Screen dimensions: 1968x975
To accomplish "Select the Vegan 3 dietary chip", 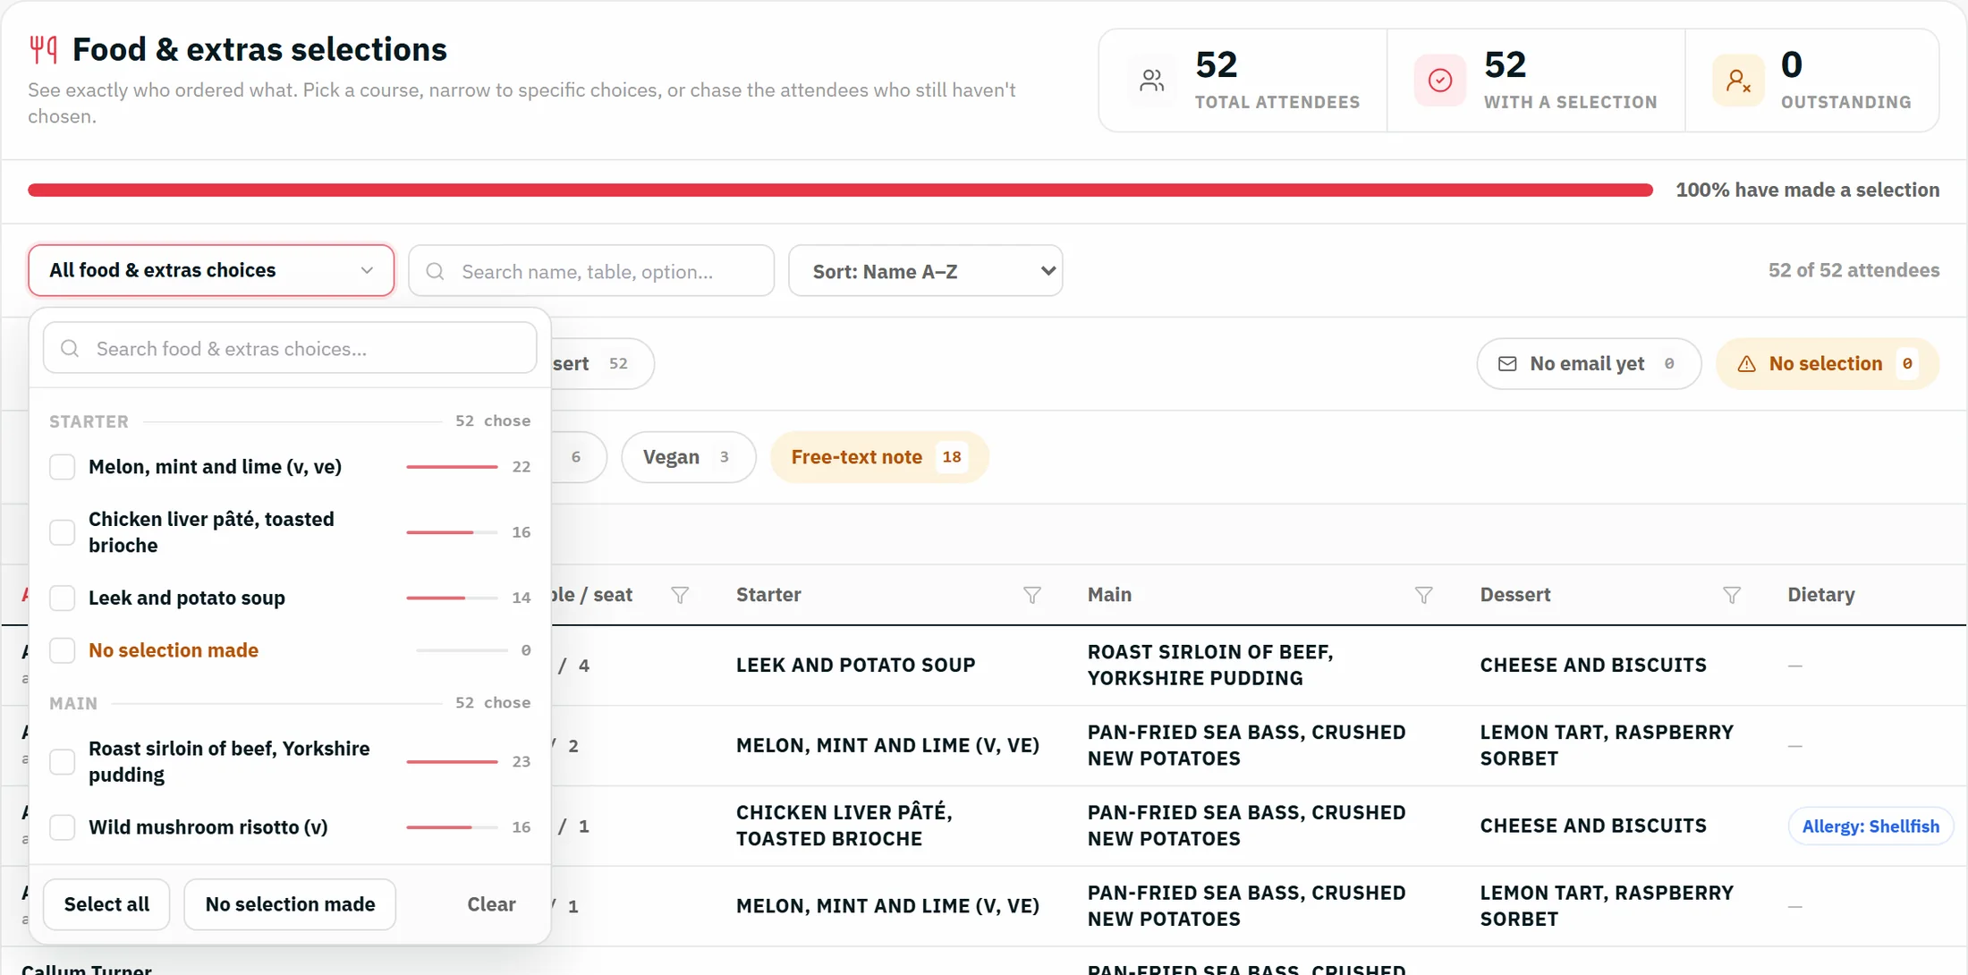I will (x=689, y=457).
